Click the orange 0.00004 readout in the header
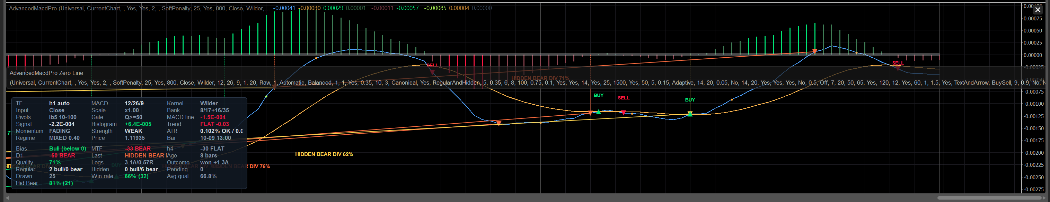This screenshot has height=202, width=1050. coord(459,8)
